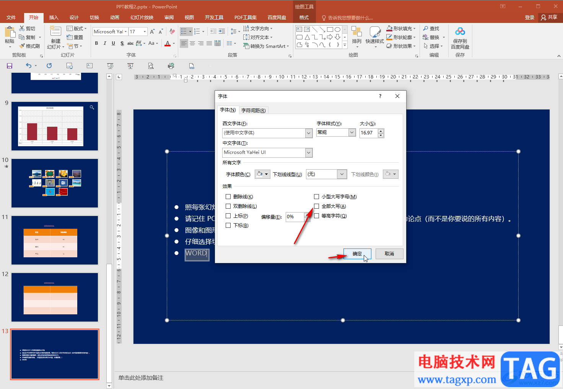563x389 pixels.
Task: Enable Equalize Character Height (等高字符) checkbox
Action: coord(316,216)
